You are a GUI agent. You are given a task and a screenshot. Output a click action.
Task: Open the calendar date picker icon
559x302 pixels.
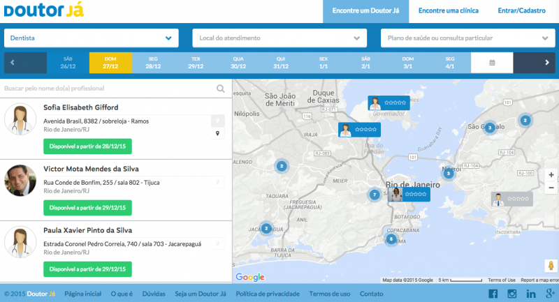(491, 63)
